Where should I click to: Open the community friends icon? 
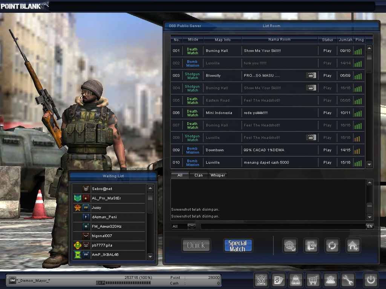(330, 280)
